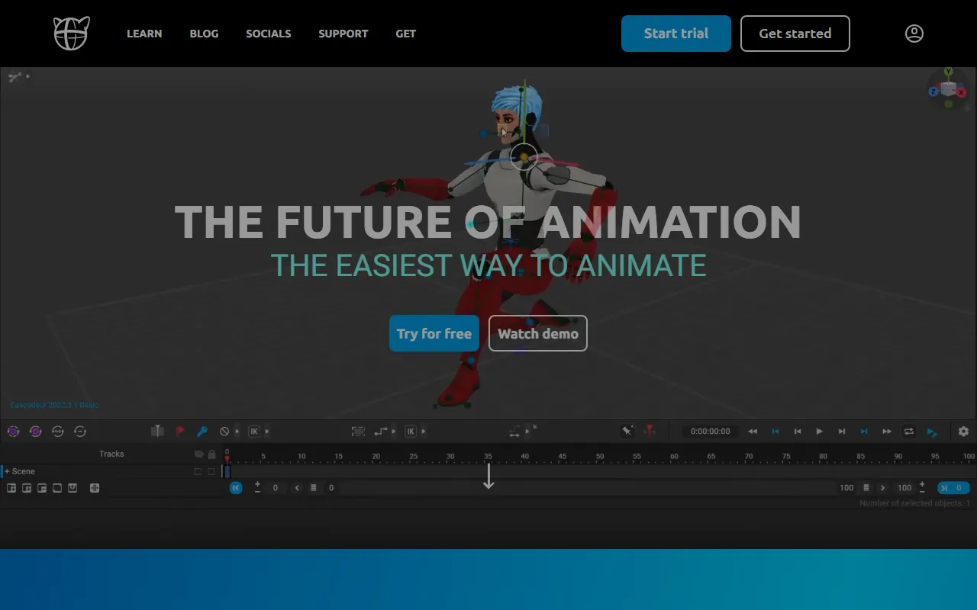Image resolution: width=977 pixels, height=610 pixels.
Task: Expand the arrow beside the circle-slash icon
Action: click(237, 432)
